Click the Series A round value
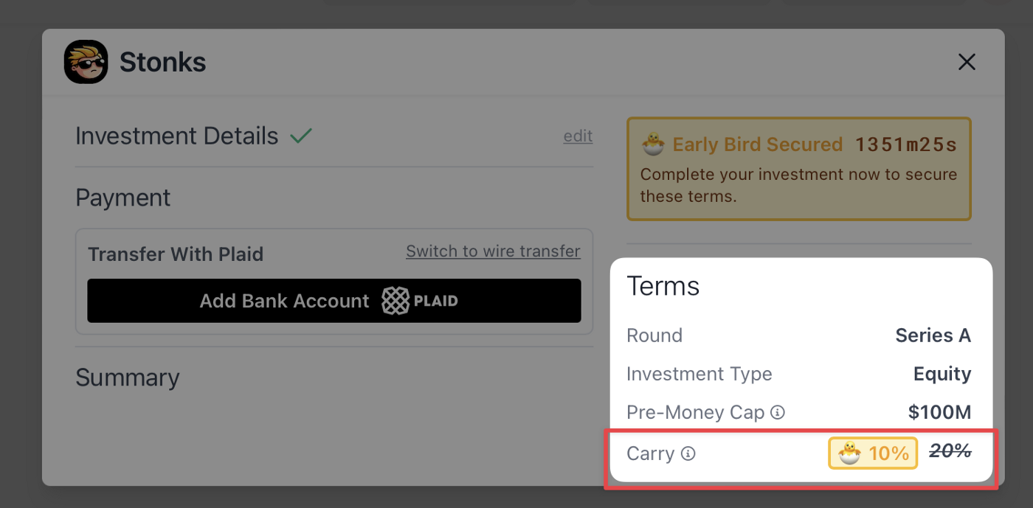This screenshot has width=1033, height=508. pos(933,335)
